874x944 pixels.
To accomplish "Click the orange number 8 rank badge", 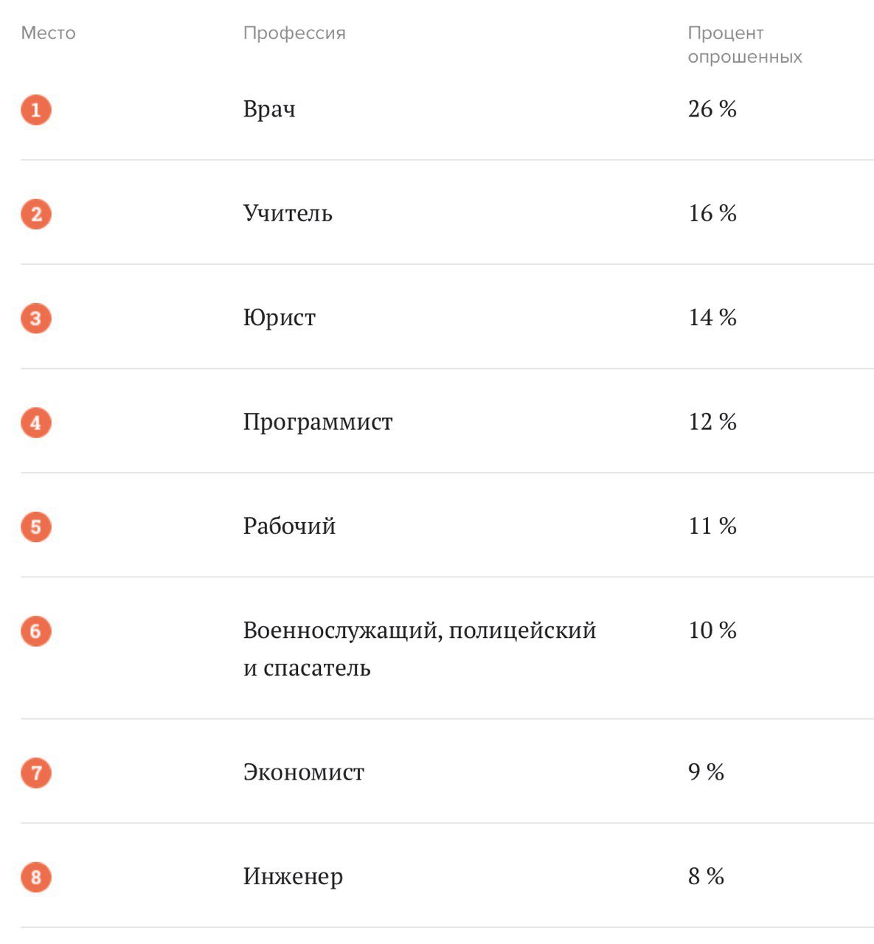I will point(35,878).
